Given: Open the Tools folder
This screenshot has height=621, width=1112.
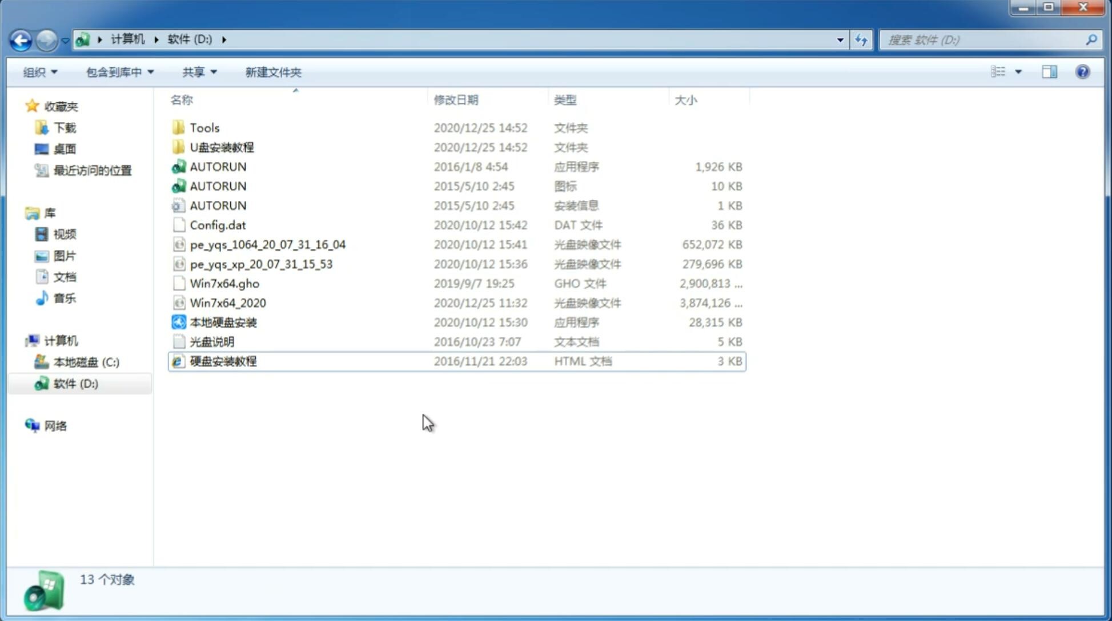Looking at the screenshot, I should point(203,127).
